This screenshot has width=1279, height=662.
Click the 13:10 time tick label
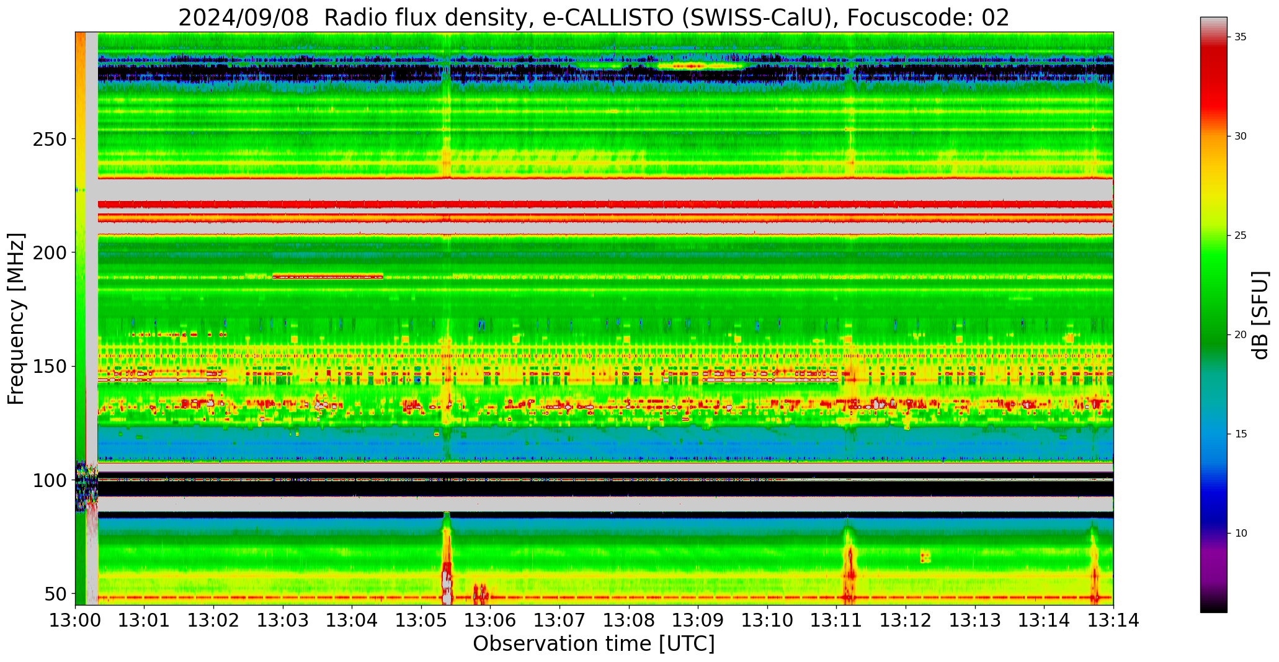[767, 620]
